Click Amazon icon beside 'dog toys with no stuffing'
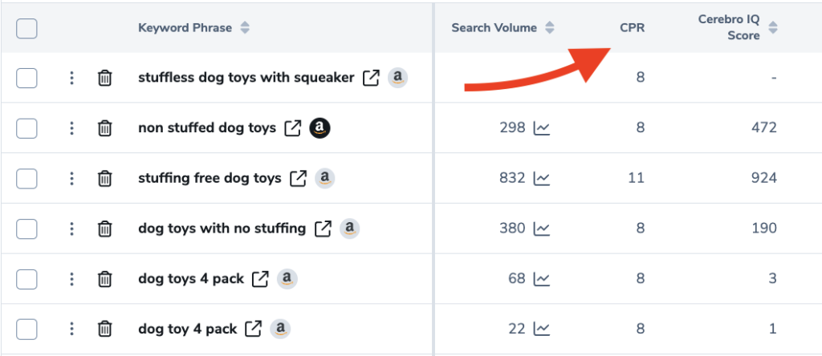This screenshot has height=356, width=822. 350,229
